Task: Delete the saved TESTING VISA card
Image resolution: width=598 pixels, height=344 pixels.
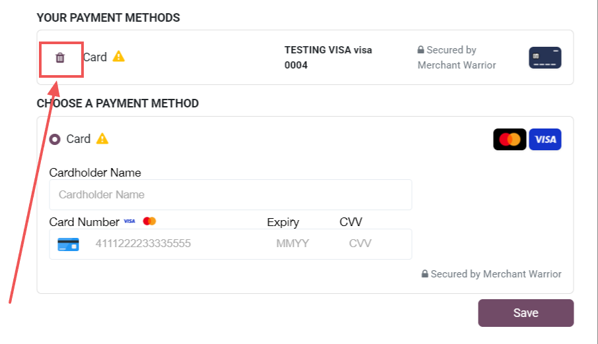Action: (x=60, y=58)
